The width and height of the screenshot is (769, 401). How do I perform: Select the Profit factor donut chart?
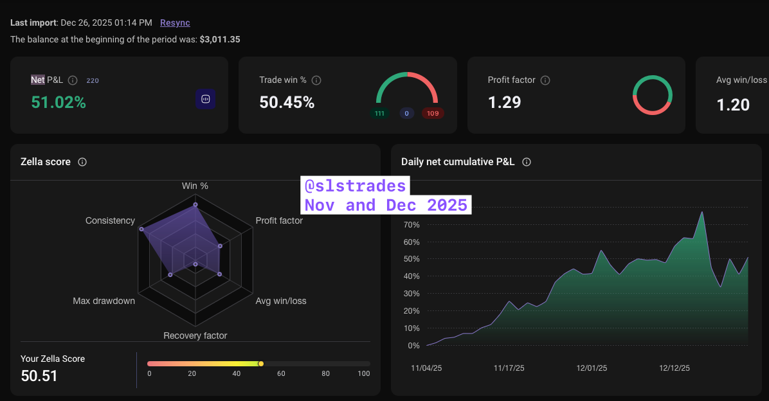pyautogui.click(x=653, y=95)
